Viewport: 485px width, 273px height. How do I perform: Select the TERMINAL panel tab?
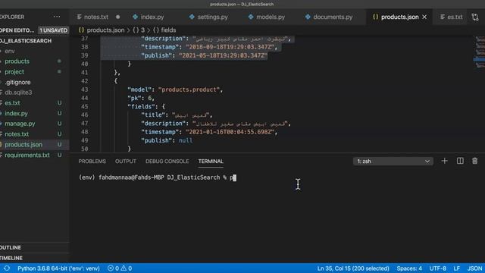211,162
